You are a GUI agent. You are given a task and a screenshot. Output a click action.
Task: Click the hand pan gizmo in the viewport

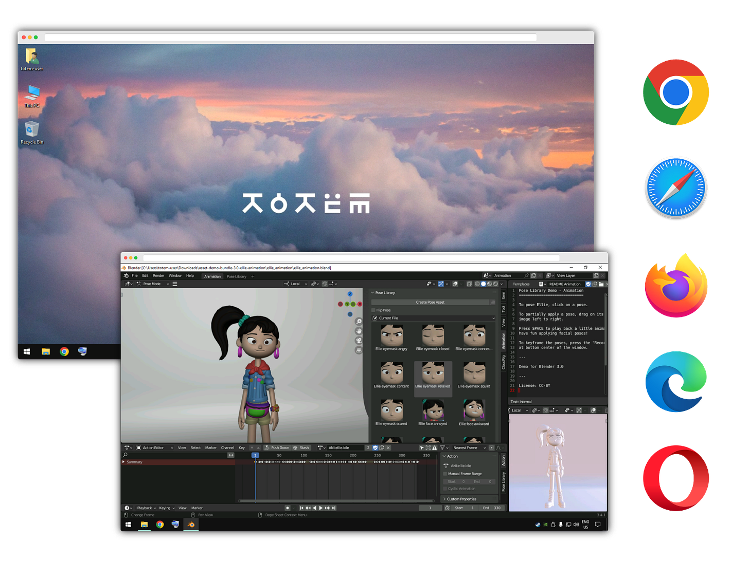point(359,331)
